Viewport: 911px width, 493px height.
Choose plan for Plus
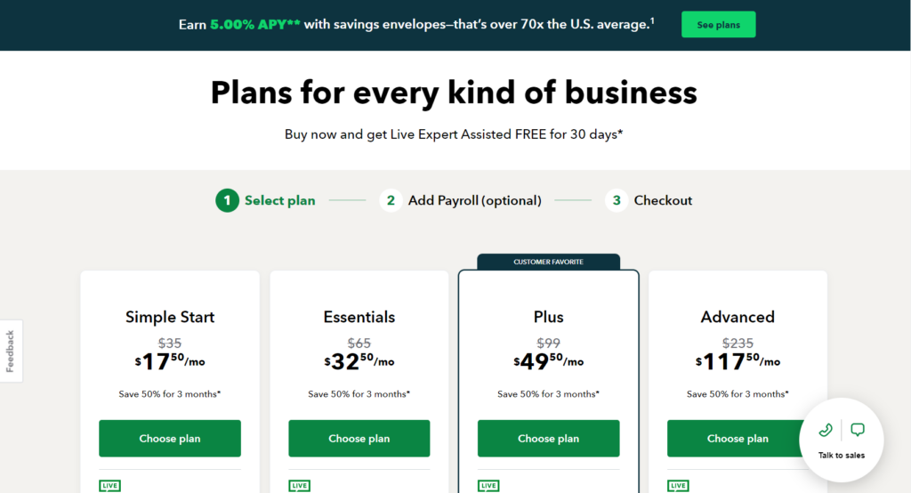[548, 439]
